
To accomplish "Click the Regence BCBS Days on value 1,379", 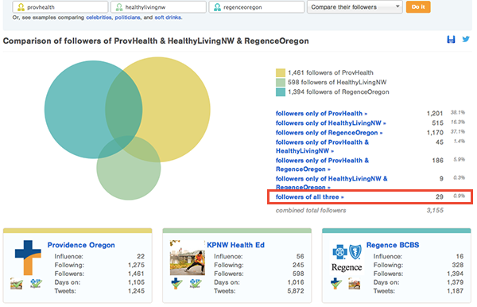I will [x=455, y=282].
